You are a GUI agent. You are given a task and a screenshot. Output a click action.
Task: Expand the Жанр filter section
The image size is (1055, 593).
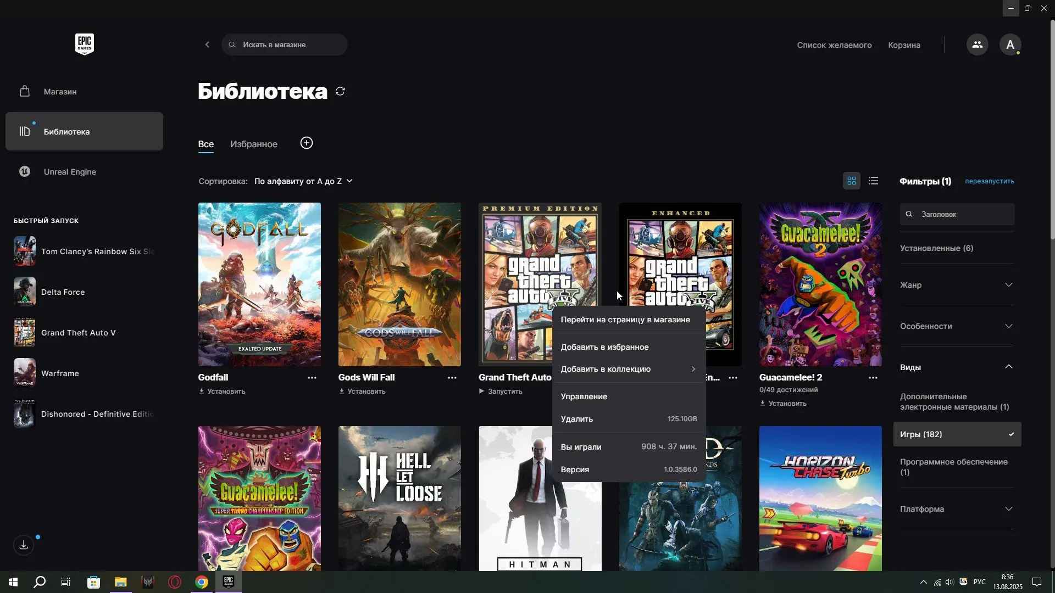click(x=956, y=285)
